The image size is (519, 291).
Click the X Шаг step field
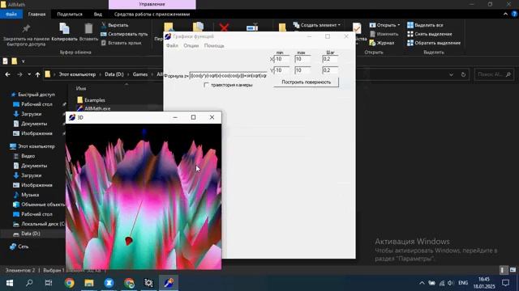[x=330, y=59]
